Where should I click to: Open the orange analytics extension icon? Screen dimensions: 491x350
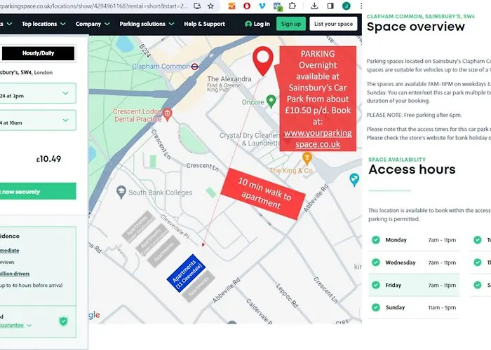click(x=231, y=6)
